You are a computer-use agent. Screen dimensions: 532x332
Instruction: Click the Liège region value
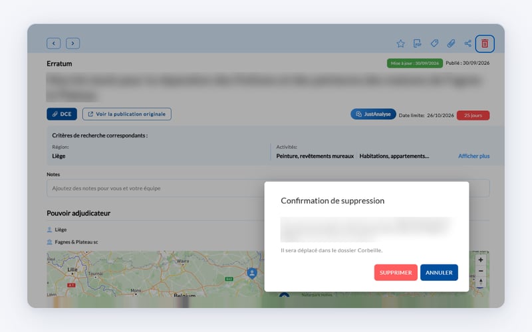pyautogui.click(x=59, y=156)
